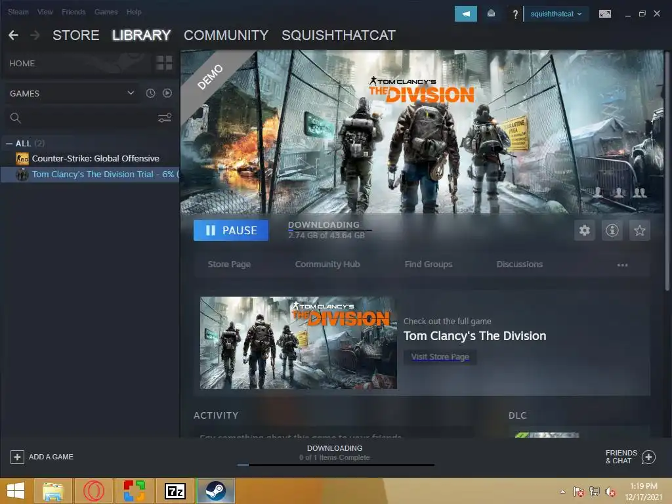This screenshot has width=672, height=504.
Task: Open the inbox envelope icon
Action: coord(491,14)
